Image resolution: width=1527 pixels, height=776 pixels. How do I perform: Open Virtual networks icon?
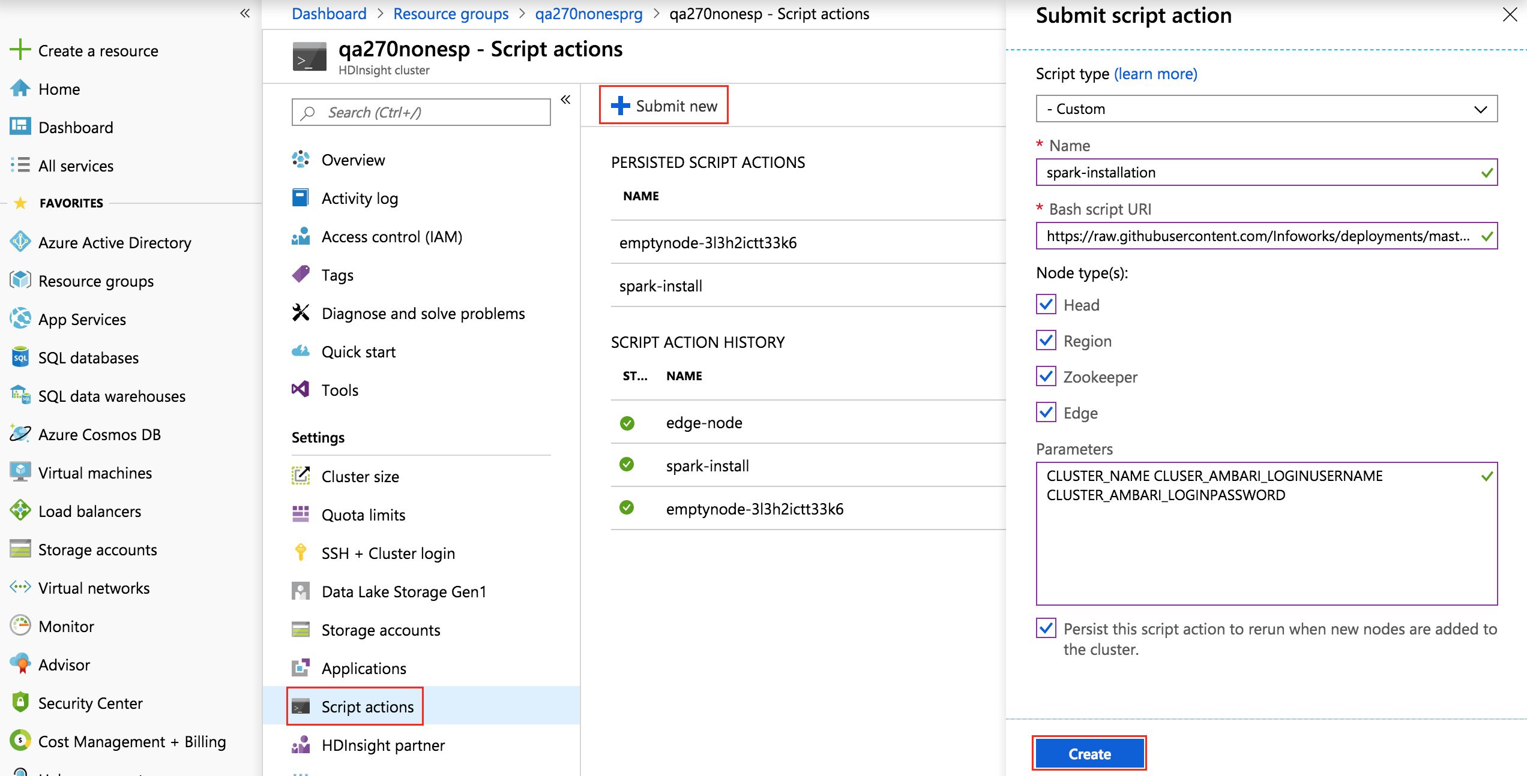20,587
